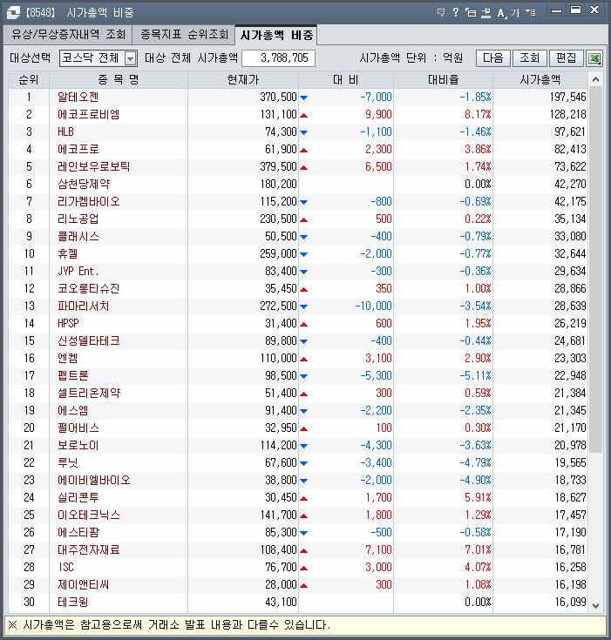Image resolution: width=611 pixels, height=640 pixels.
Task: Select stock 삼천당제약
Action: point(84,184)
